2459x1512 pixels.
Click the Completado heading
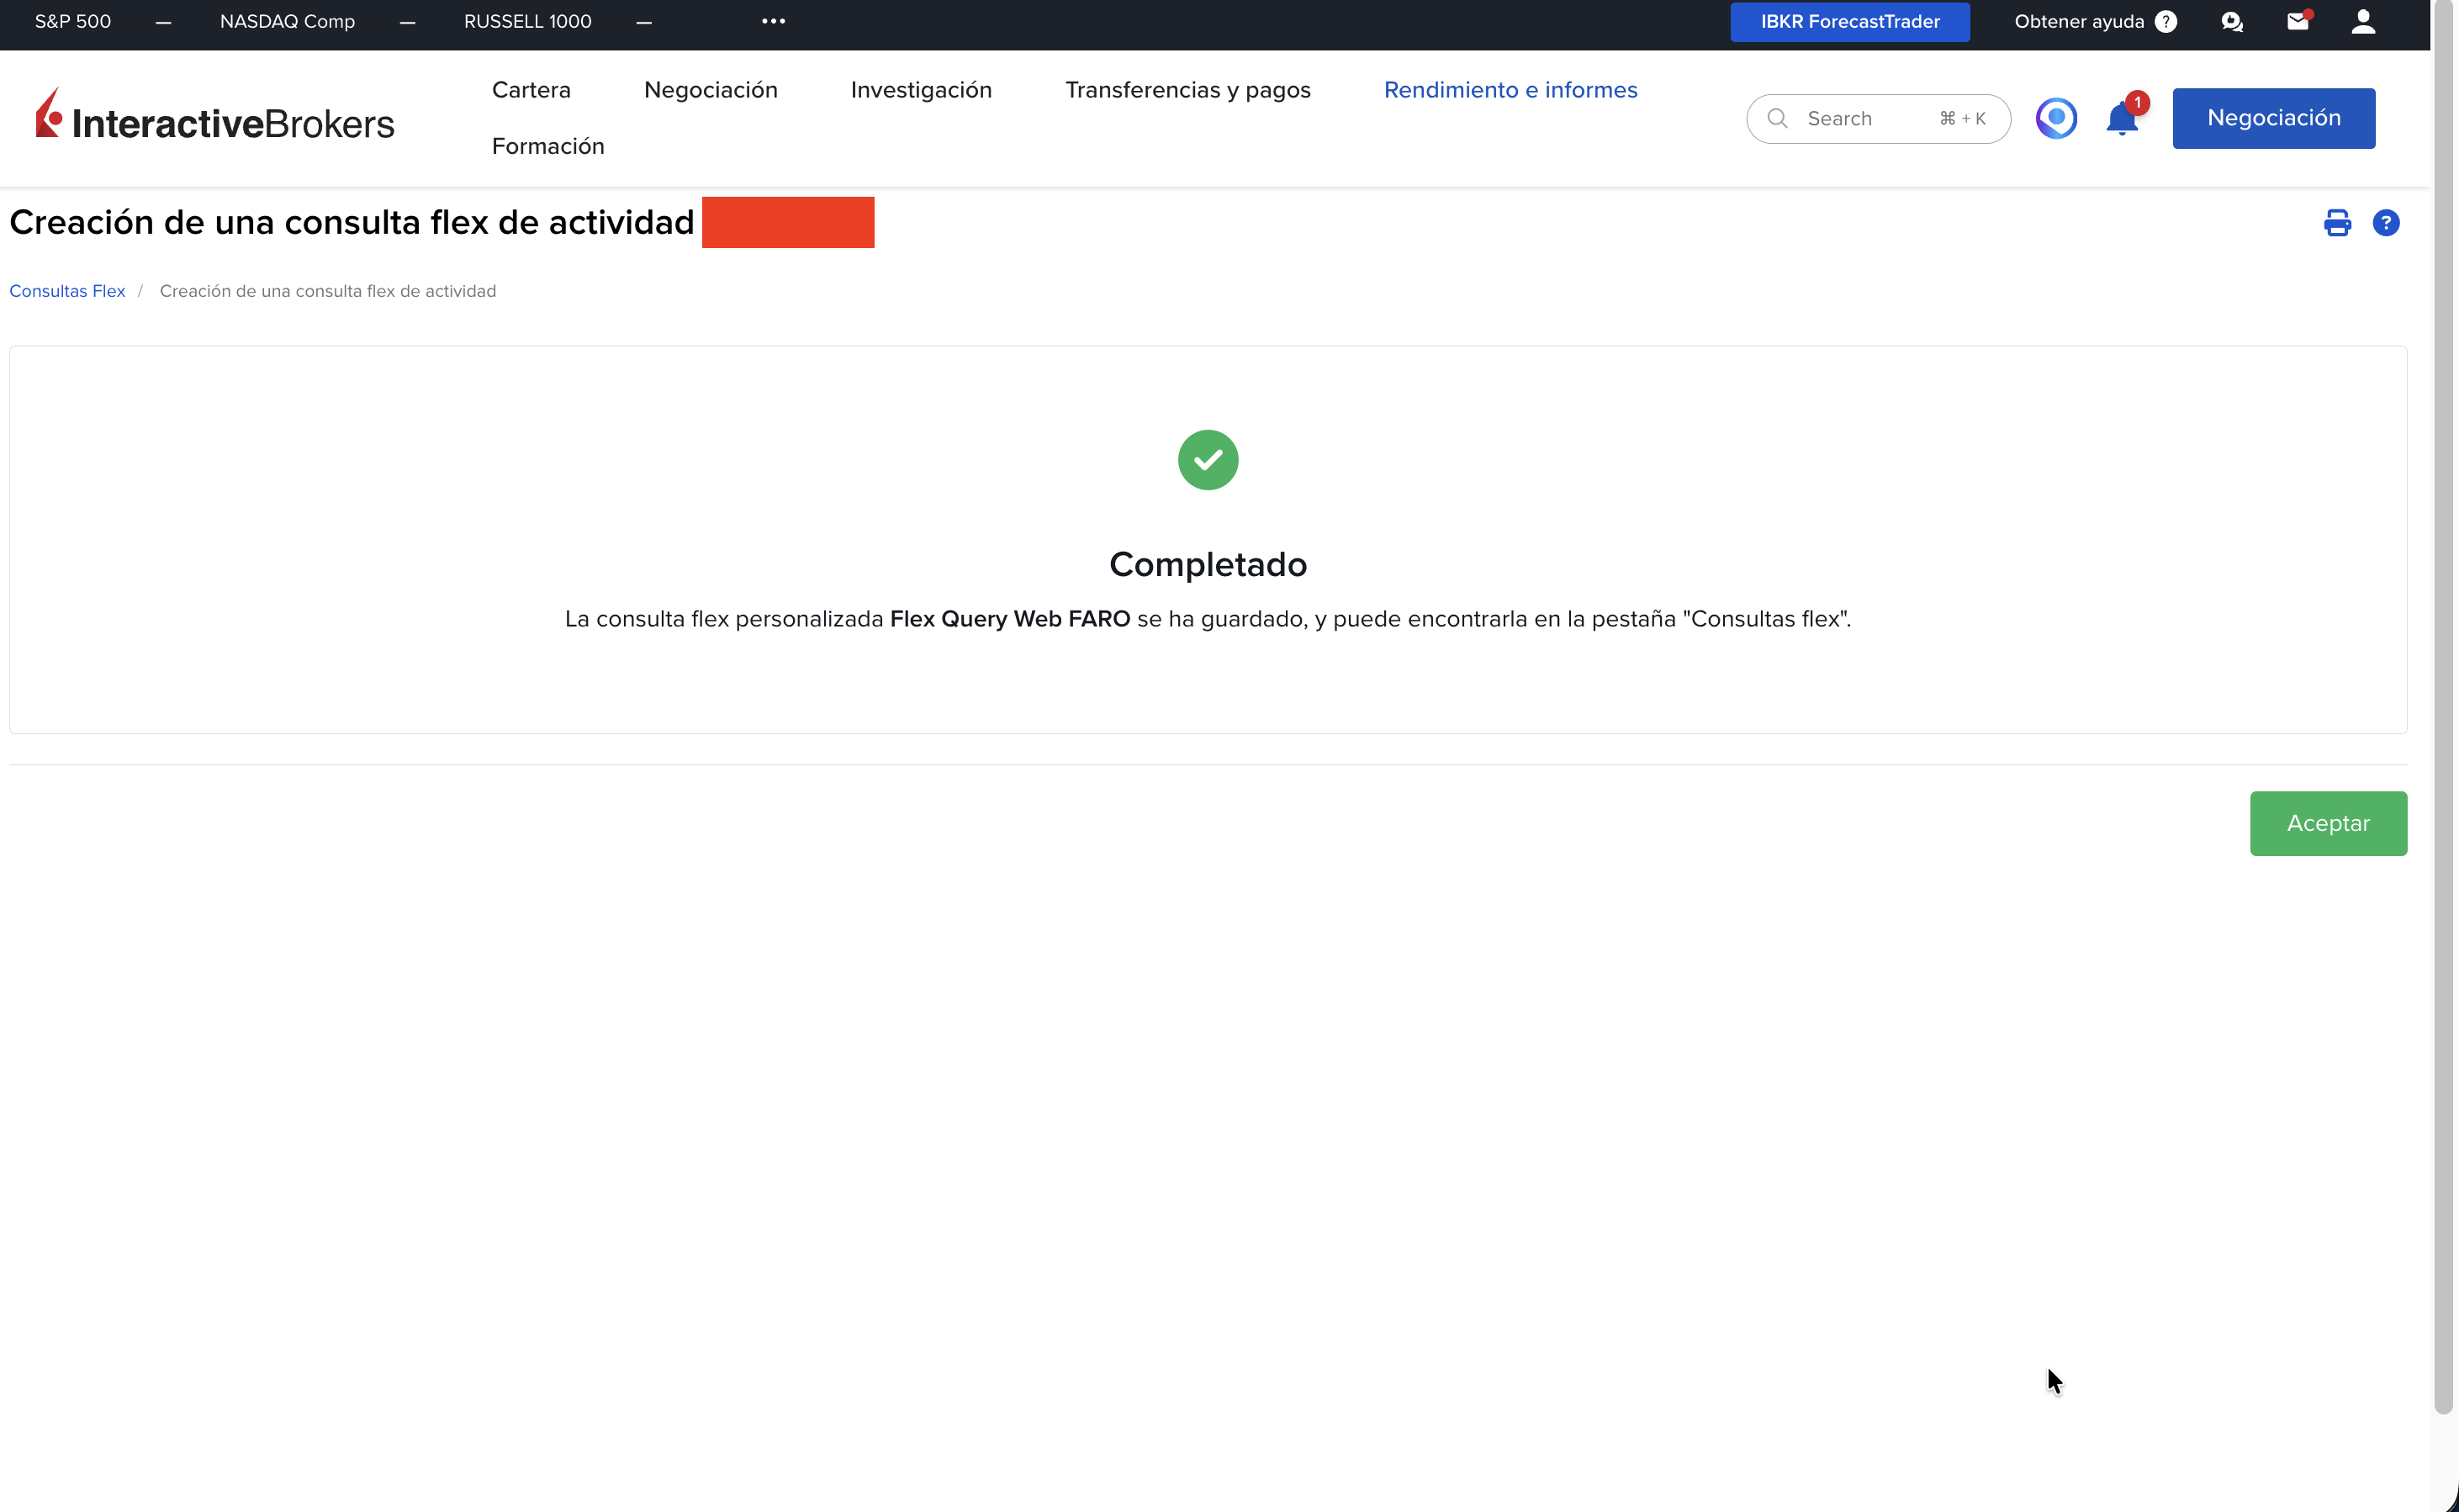1208,564
